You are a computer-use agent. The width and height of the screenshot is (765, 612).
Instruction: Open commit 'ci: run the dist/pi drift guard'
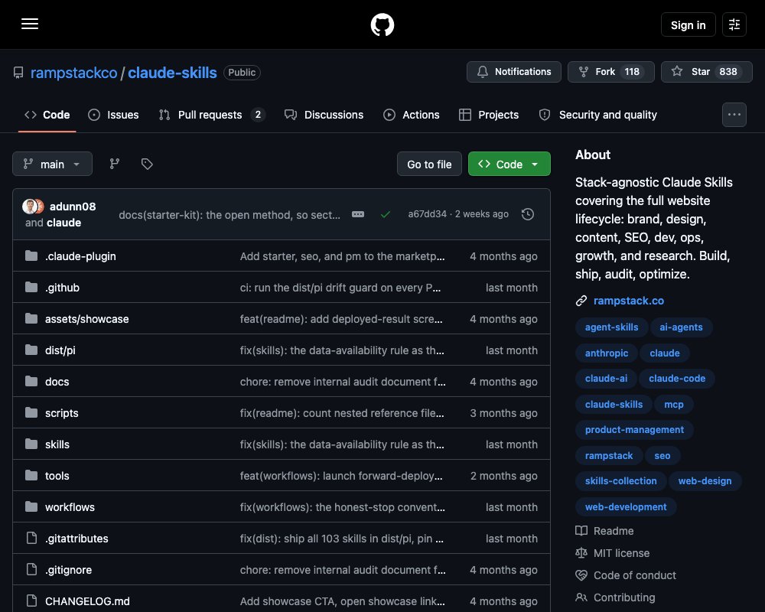pos(340,288)
